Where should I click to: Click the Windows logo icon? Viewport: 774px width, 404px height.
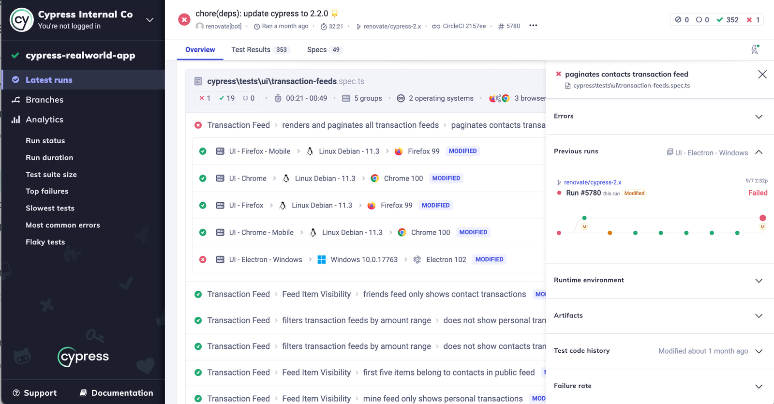(x=321, y=260)
